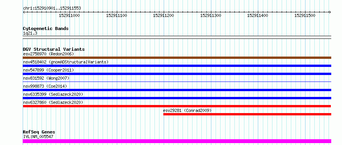This screenshot has height=145, width=342.
Task: Select the blue nsv547899 Cooper2011 bar
Action: pyautogui.click(x=177, y=74)
